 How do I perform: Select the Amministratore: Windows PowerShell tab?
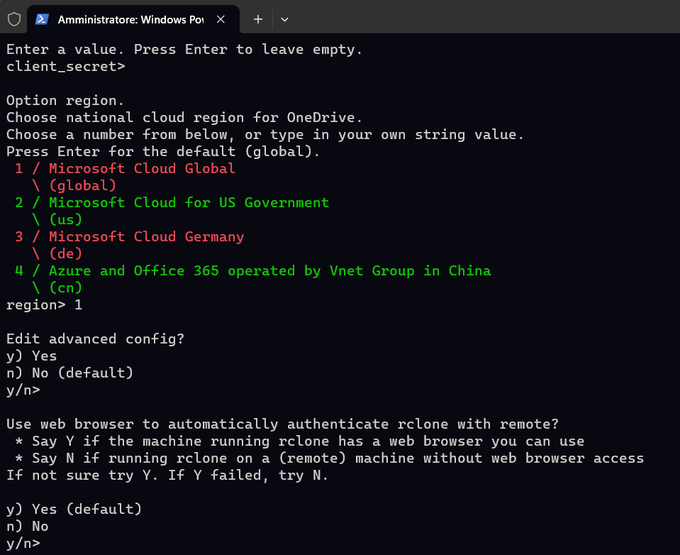coord(130,19)
